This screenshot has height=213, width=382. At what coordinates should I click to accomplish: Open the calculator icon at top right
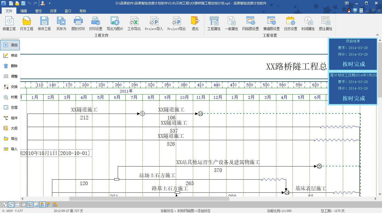361,11
